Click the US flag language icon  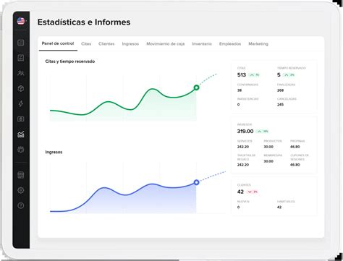click(21, 21)
